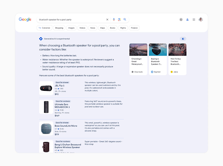The height and width of the screenshot is (166, 223).
Task: Open the account profile avatar
Action: [201, 20]
